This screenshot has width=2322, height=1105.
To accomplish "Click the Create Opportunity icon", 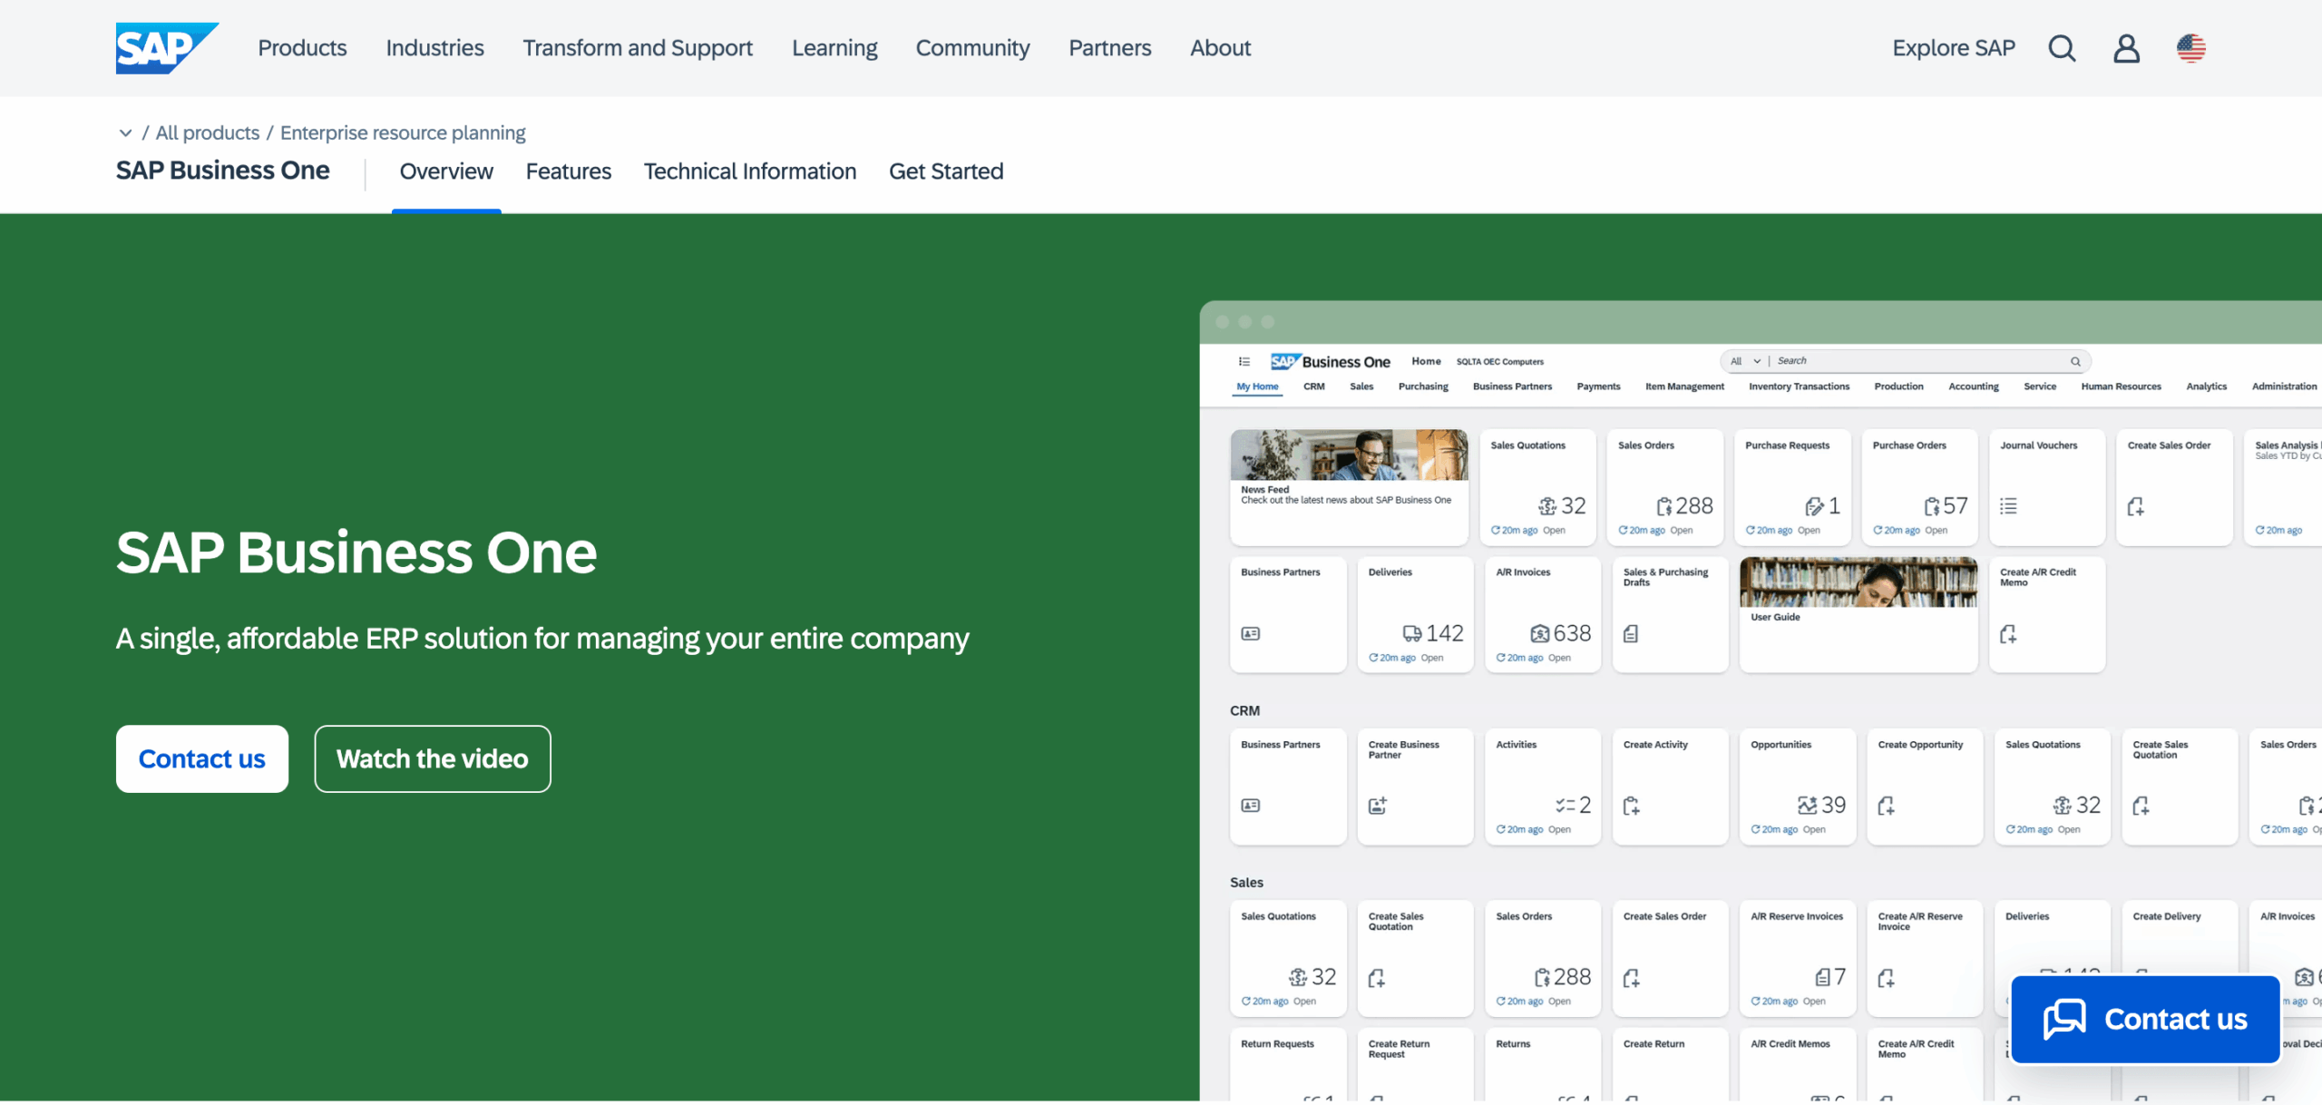I will [1886, 806].
